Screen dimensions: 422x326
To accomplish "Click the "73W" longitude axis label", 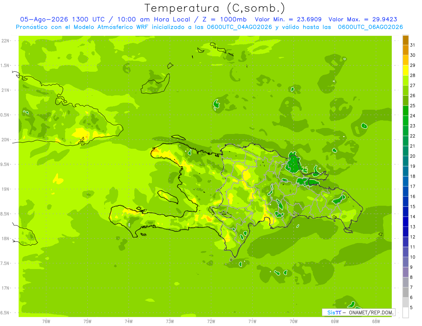I will tap(170, 321).
